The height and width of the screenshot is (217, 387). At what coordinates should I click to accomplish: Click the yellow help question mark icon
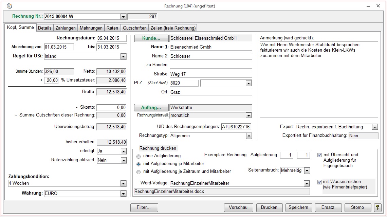pyautogui.click(x=377, y=207)
